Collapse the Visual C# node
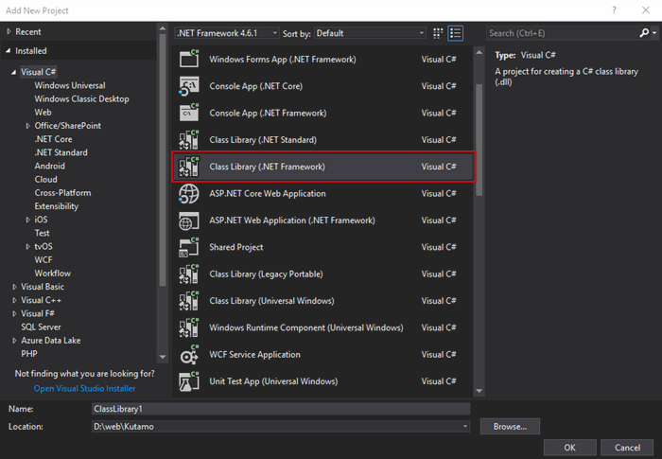This screenshot has height=459, width=662. click(x=14, y=72)
